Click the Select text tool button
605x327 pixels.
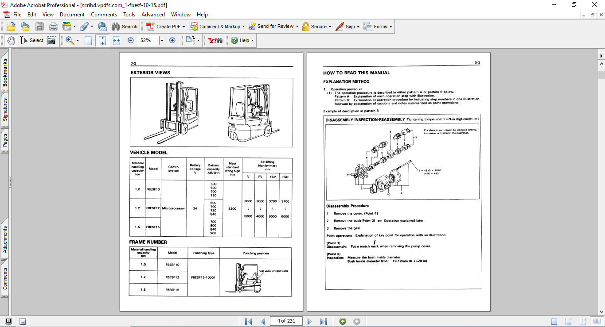(32, 40)
